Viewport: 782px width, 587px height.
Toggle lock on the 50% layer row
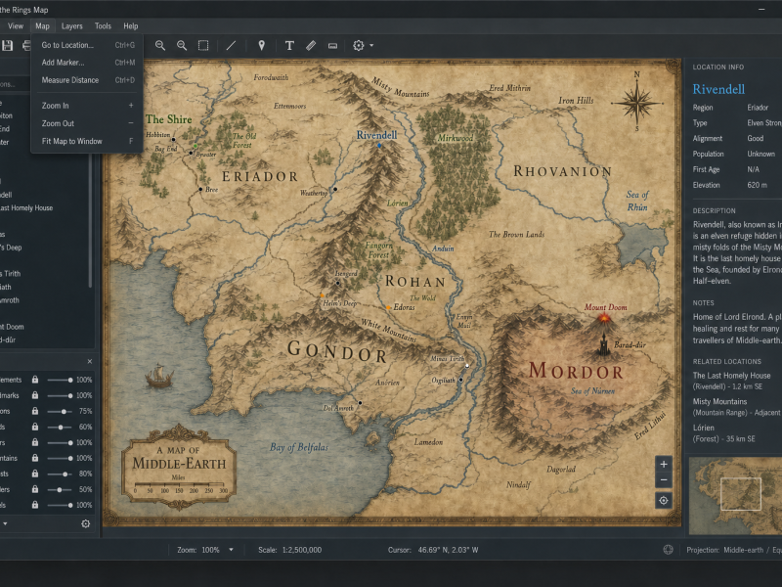point(35,489)
